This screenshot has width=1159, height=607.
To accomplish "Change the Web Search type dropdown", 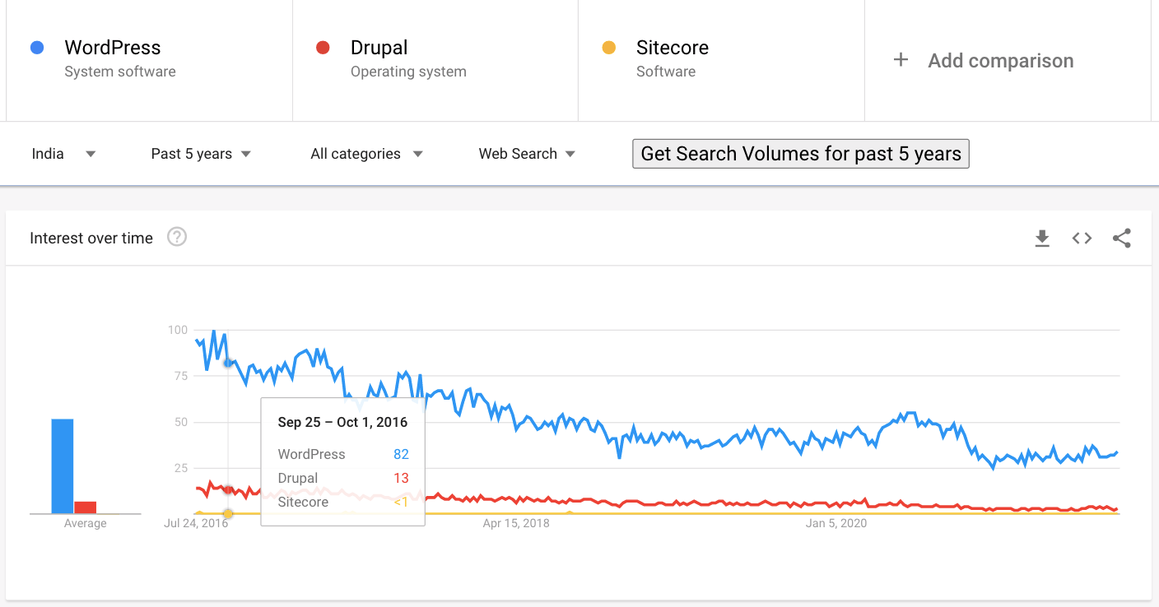I will 527,154.
